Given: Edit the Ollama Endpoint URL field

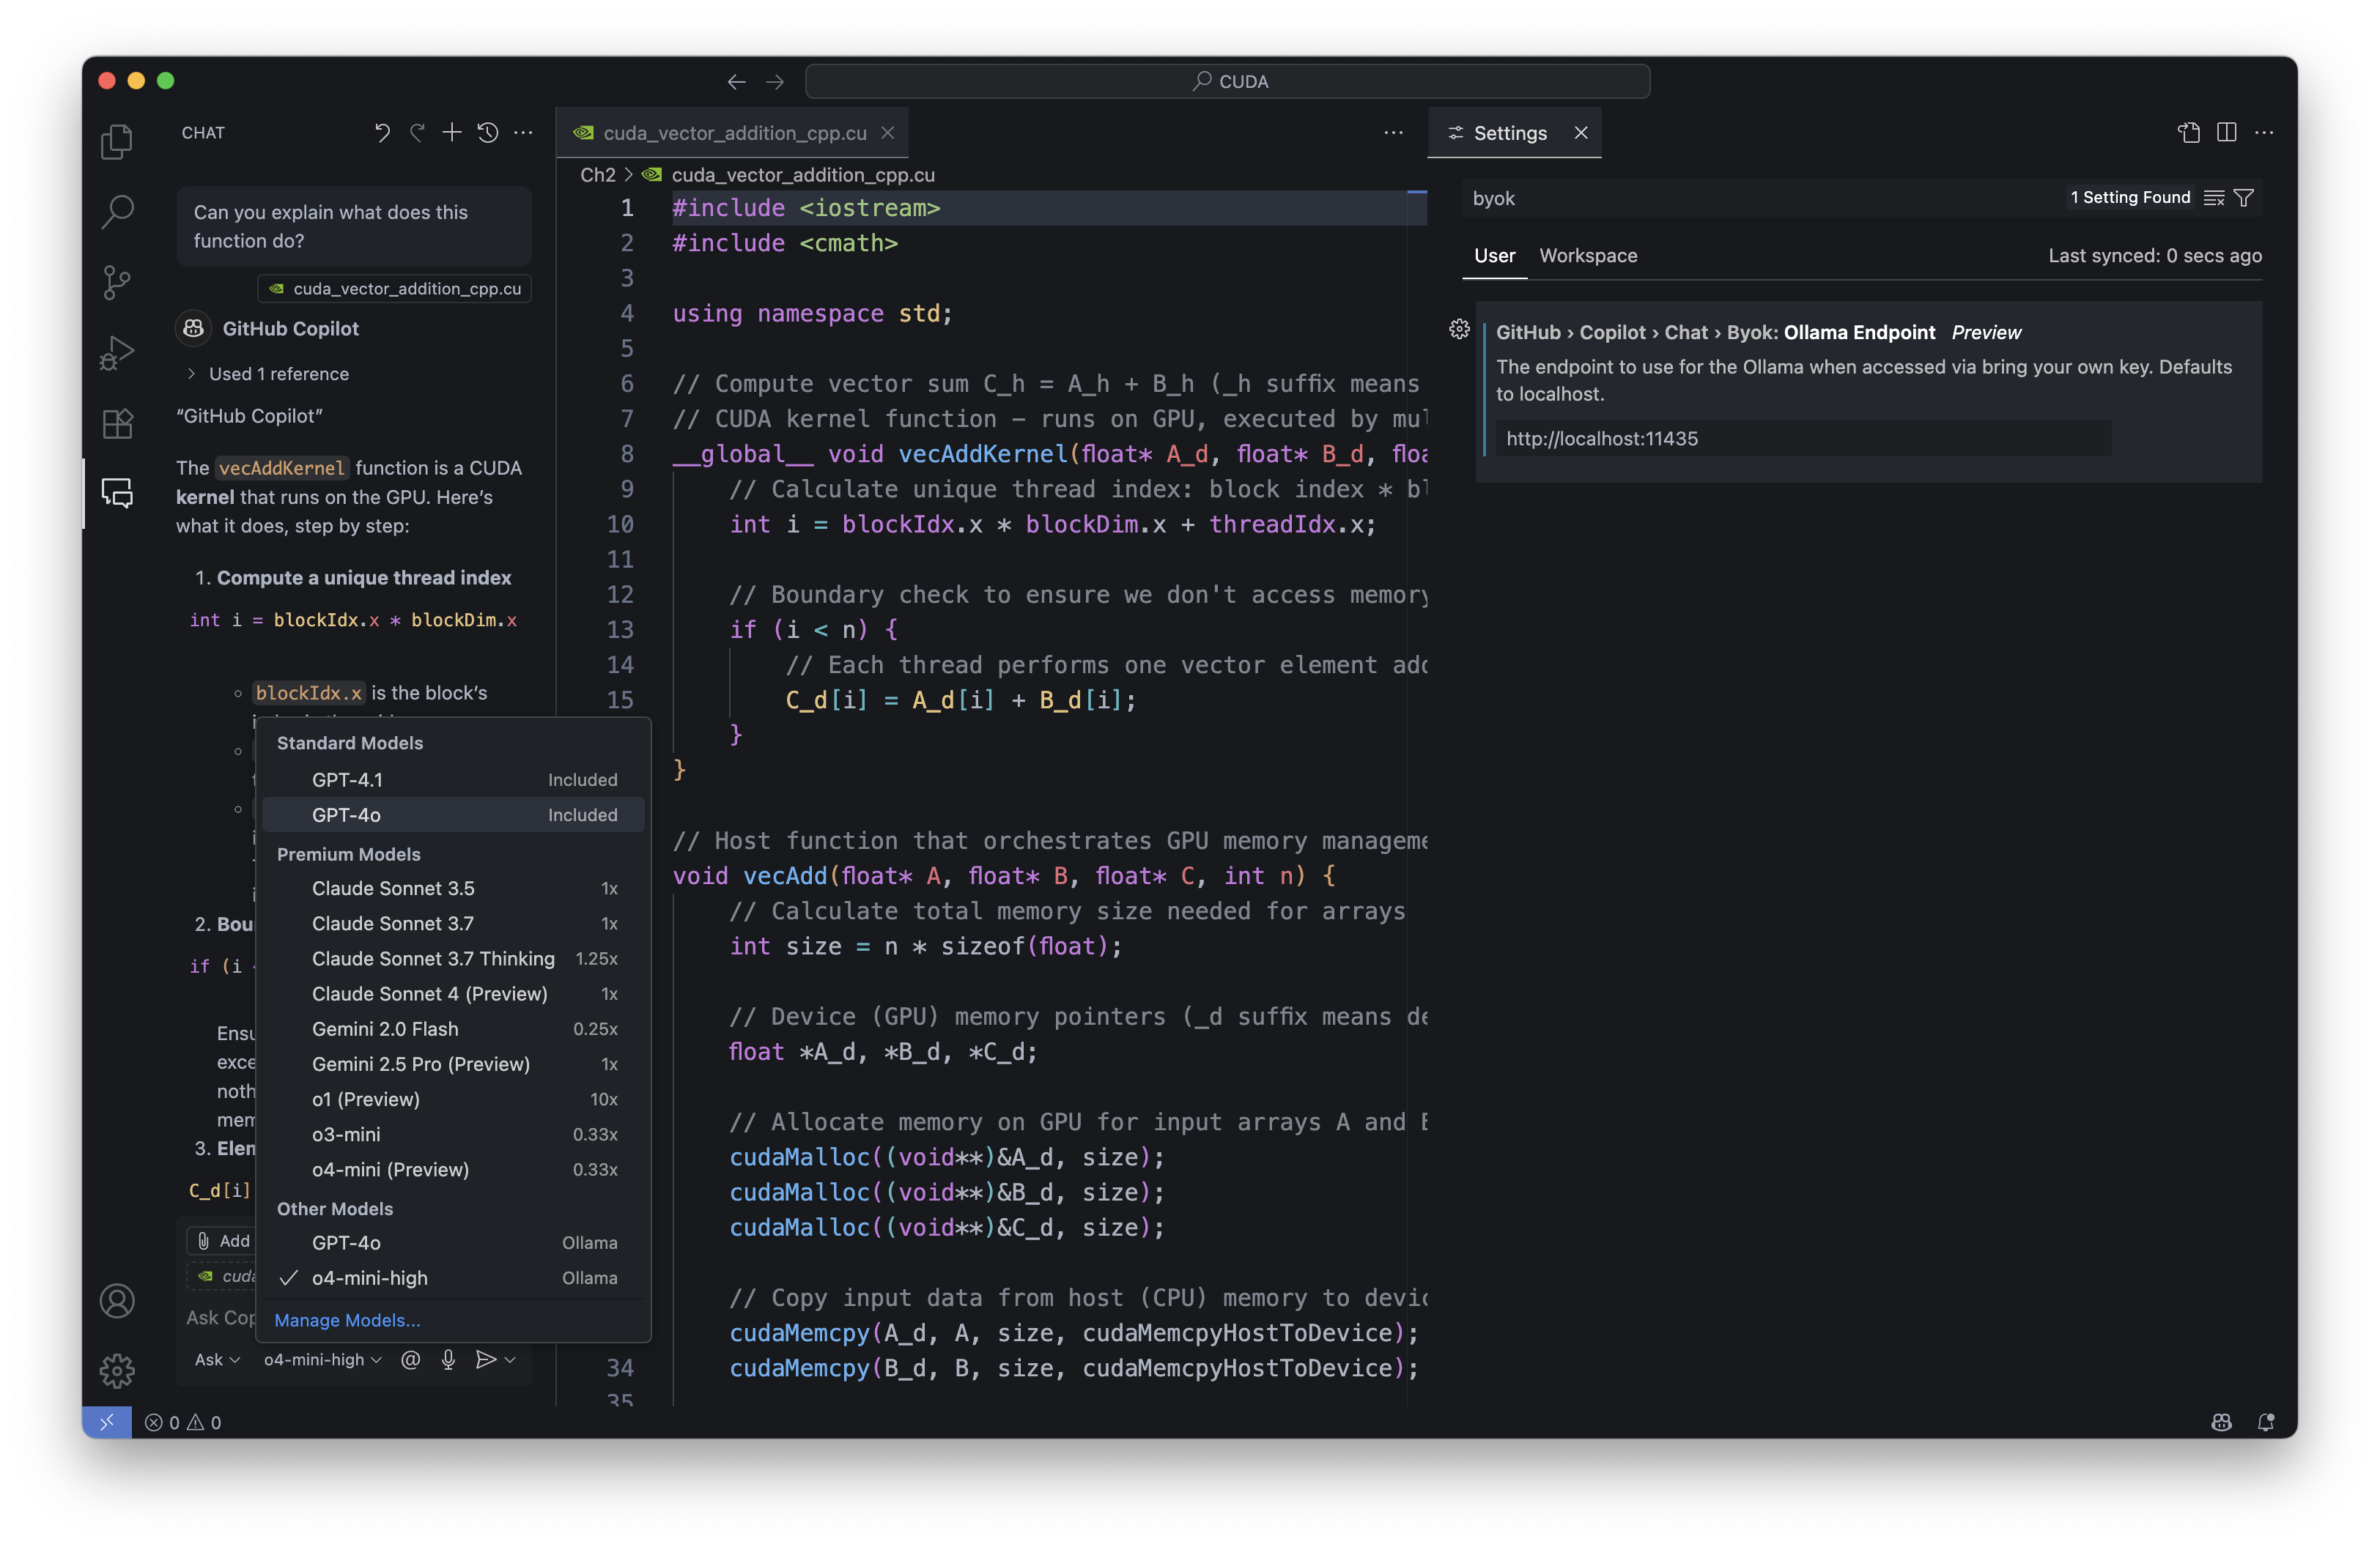Looking at the screenshot, I should [1804, 439].
